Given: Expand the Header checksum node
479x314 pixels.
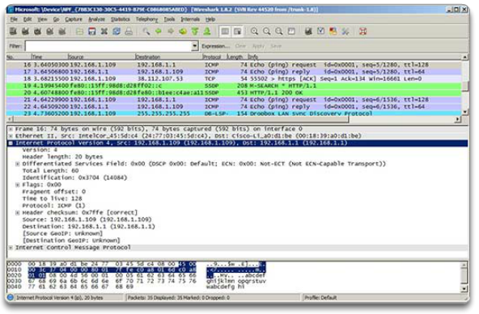Looking at the screenshot, I should pyautogui.click(x=18, y=213).
